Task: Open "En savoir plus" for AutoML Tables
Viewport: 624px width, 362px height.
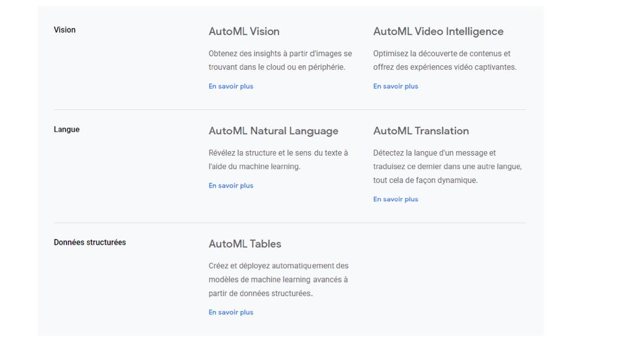Action: 231,312
